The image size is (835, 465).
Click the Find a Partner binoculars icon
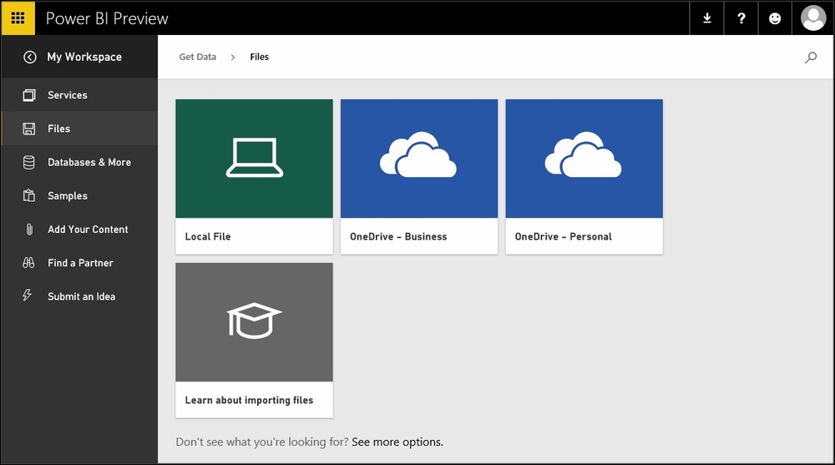pos(29,263)
